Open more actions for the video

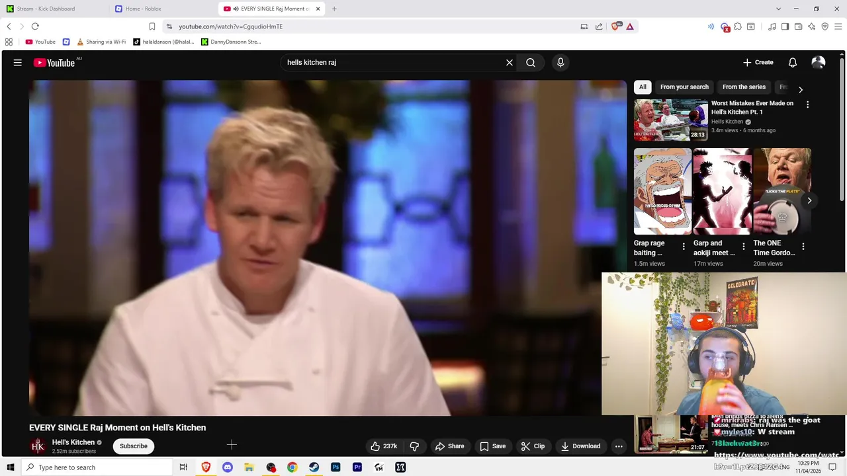click(x=619, y=446)
